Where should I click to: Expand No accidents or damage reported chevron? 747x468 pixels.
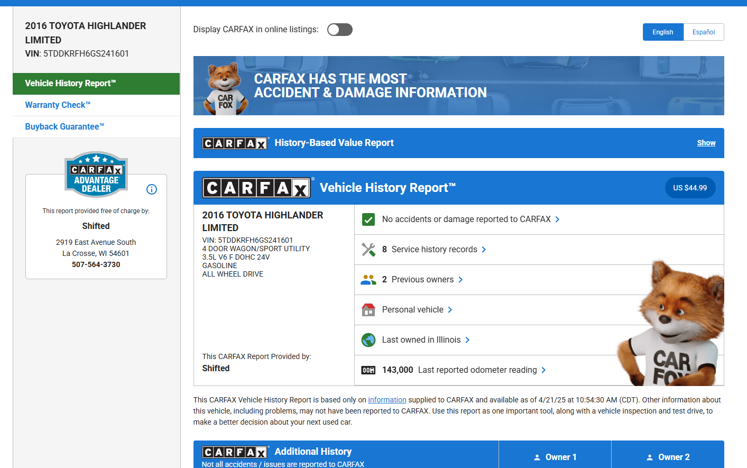click(557, 219)
